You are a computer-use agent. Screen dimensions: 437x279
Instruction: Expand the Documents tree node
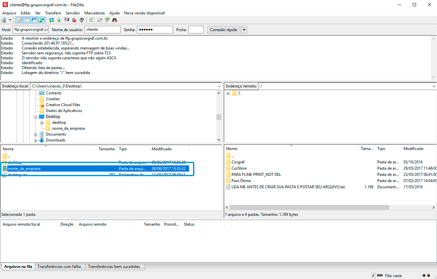(36, 134)
